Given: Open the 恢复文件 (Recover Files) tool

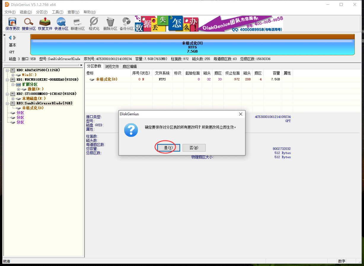Looking at the screenshot, I should click(45, 24).
